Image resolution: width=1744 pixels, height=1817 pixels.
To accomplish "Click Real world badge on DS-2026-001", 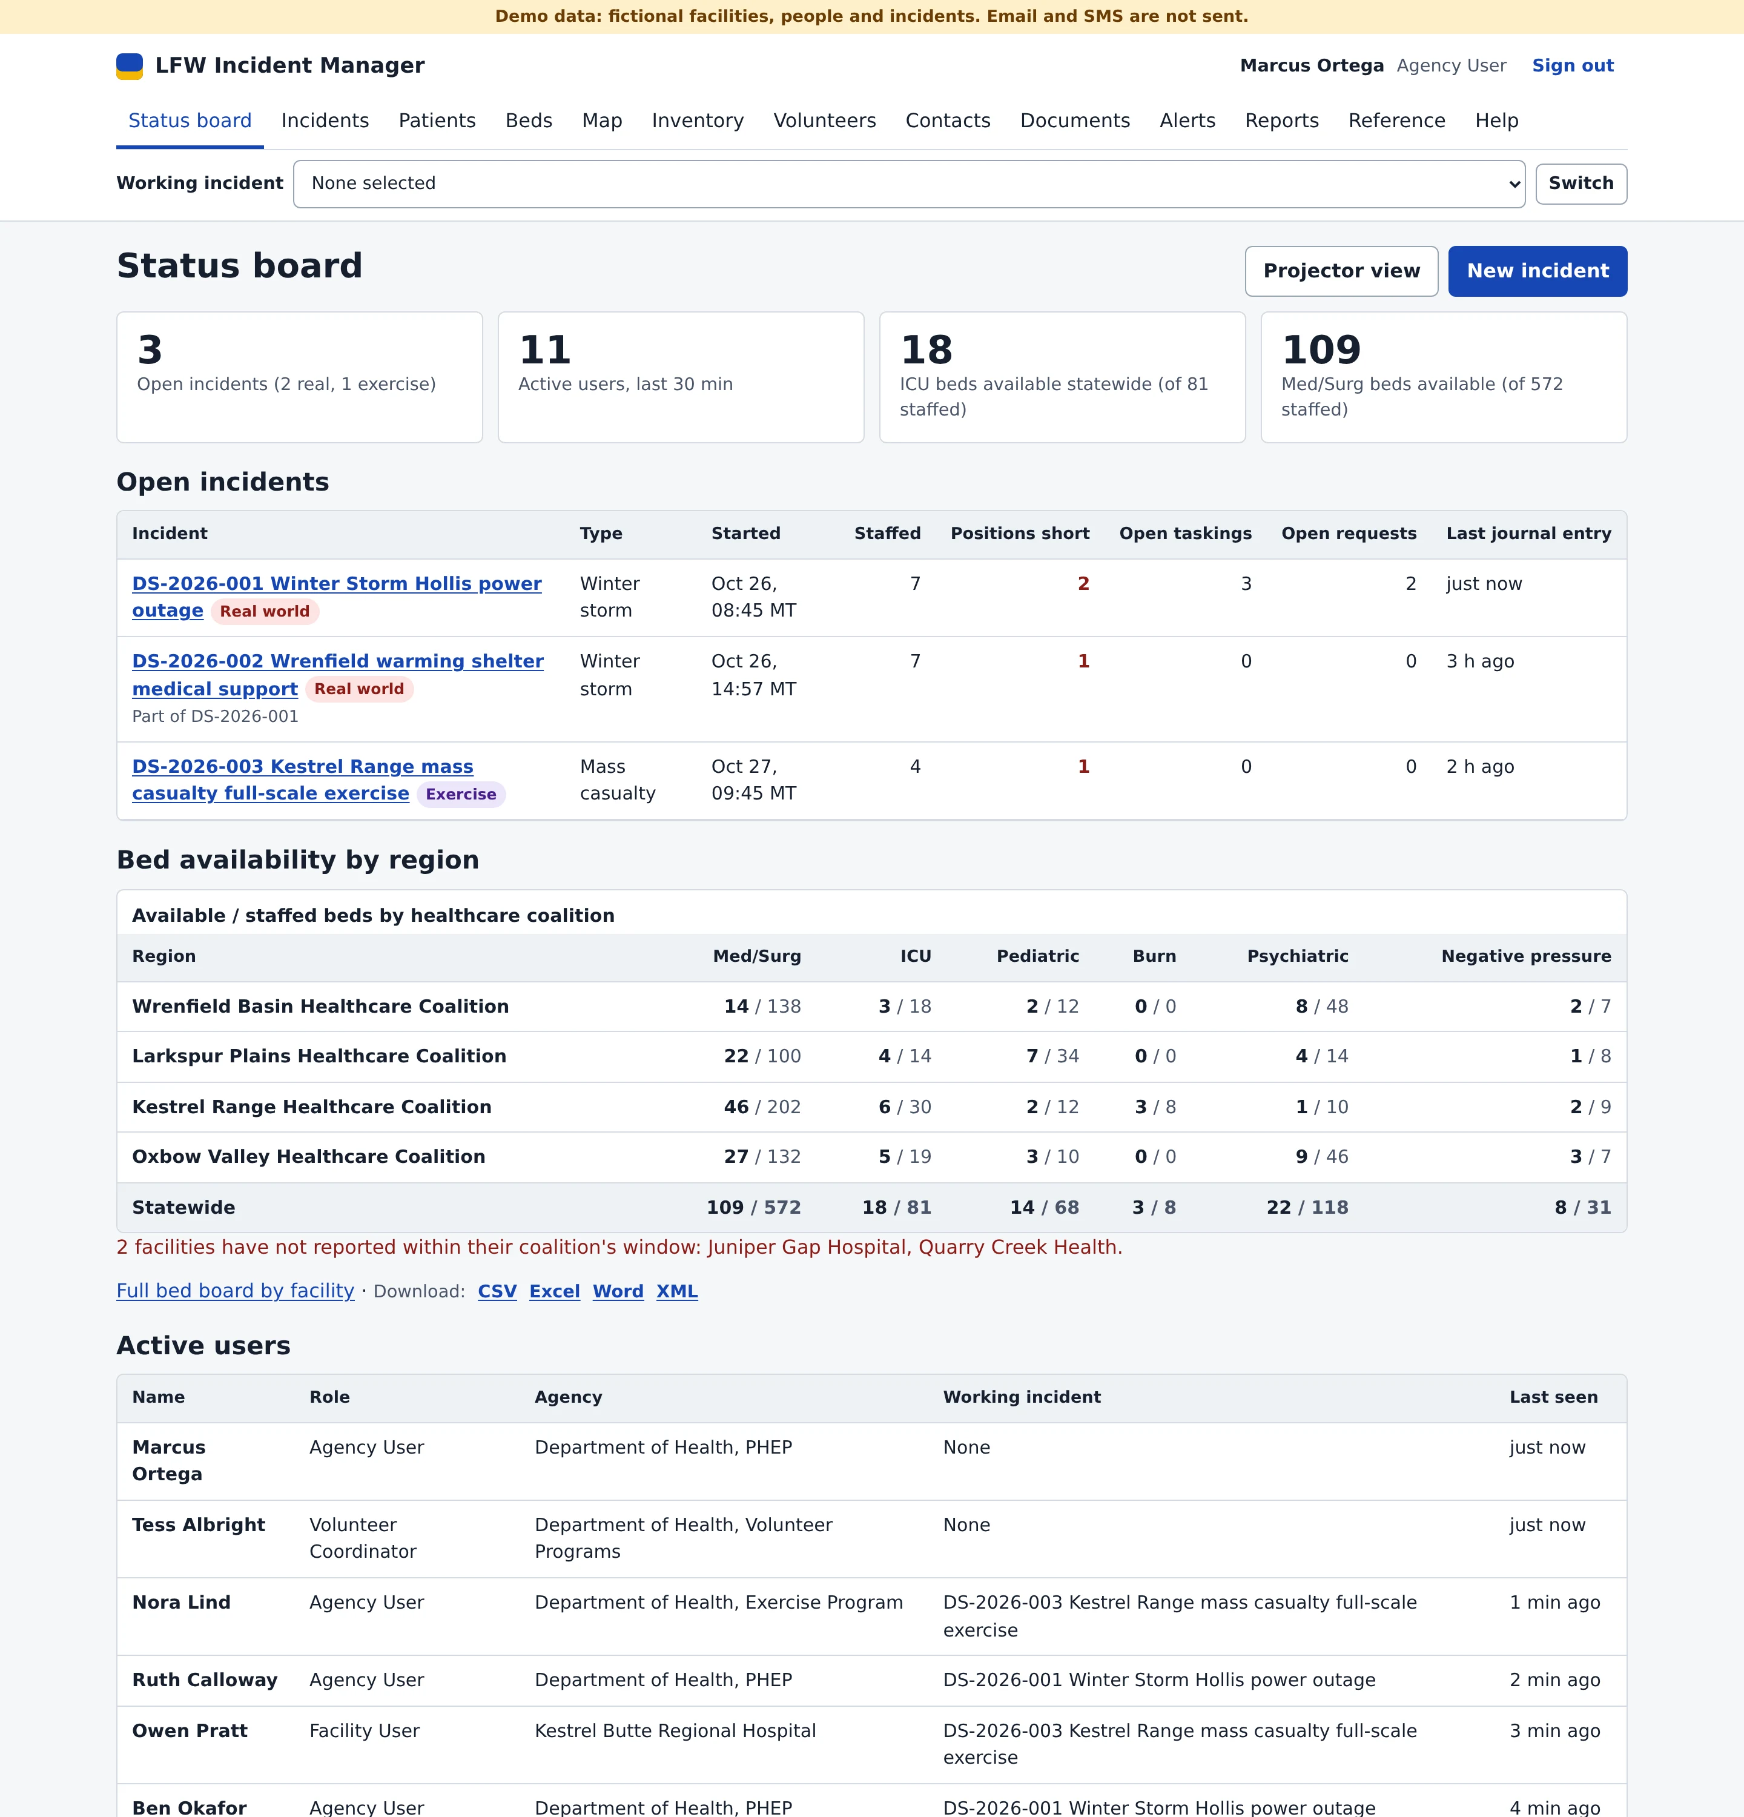I will (x=264, y=612).
